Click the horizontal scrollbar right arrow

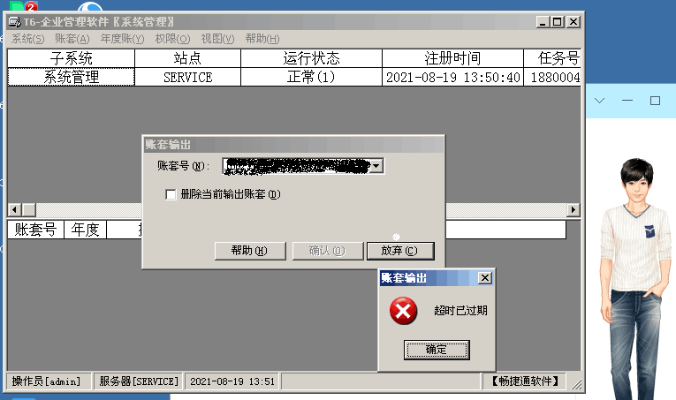coord(573,209)
